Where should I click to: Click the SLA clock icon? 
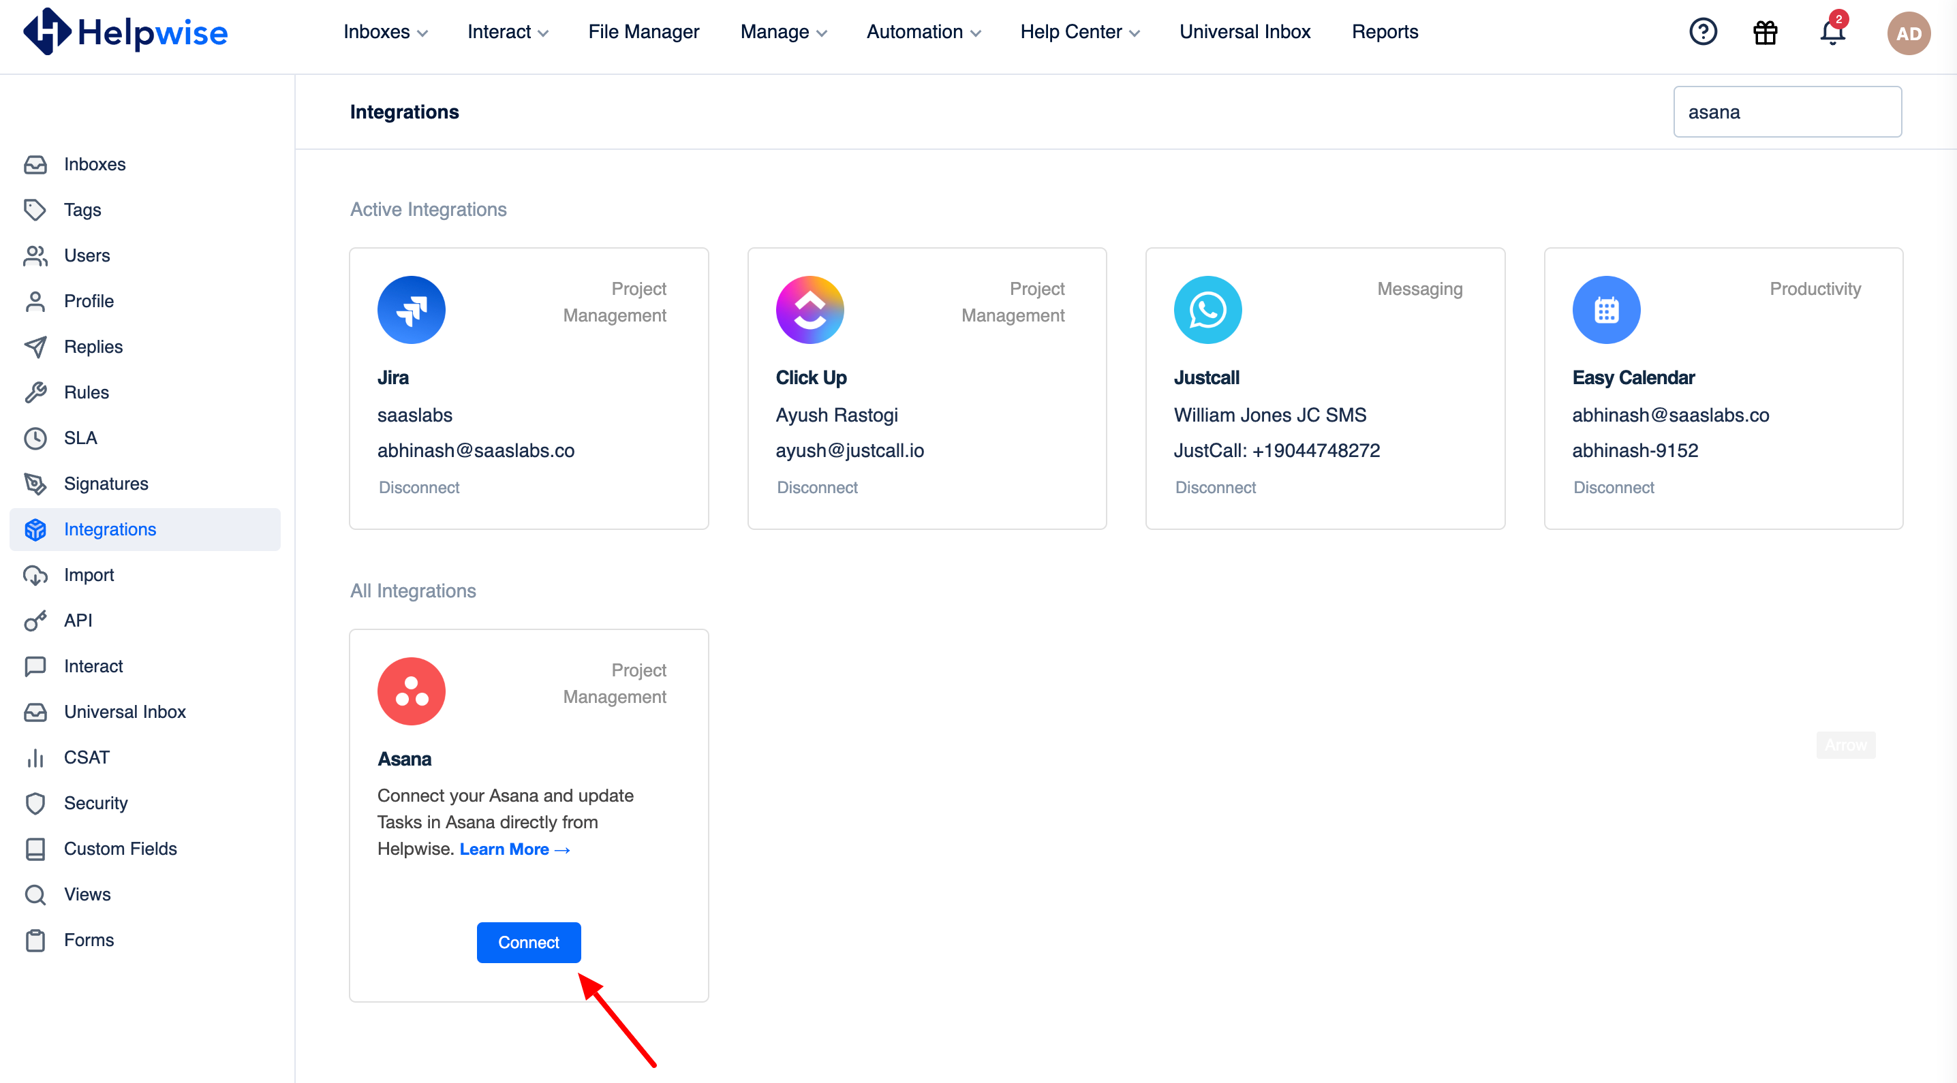click(x=35, y=437)
